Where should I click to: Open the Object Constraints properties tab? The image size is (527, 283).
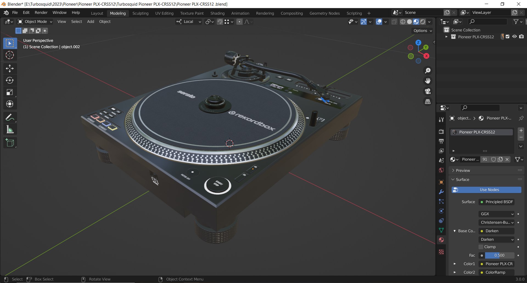(x=441, y=221)
